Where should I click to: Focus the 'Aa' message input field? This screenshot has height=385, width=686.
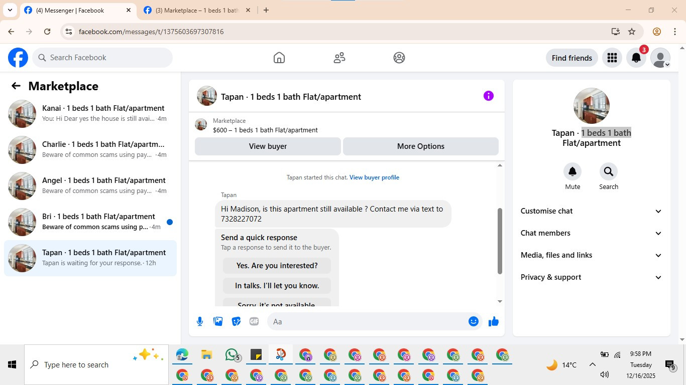(x=368, y=321)
